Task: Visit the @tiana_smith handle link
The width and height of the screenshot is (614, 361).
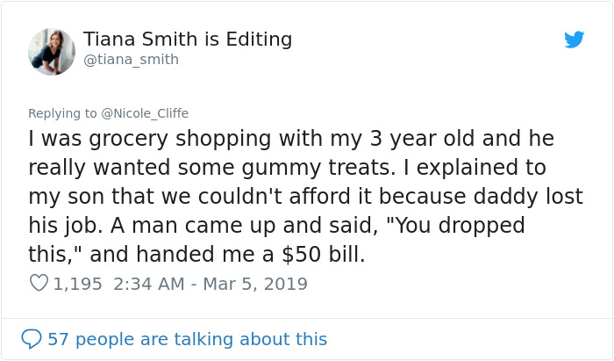Action: [131, 60]
